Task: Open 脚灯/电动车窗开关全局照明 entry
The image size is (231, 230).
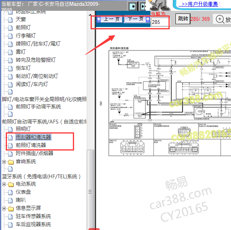Action: [x=44, y=99]
